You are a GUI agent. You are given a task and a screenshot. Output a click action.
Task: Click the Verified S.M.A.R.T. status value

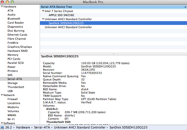click(x=86, y=102)
